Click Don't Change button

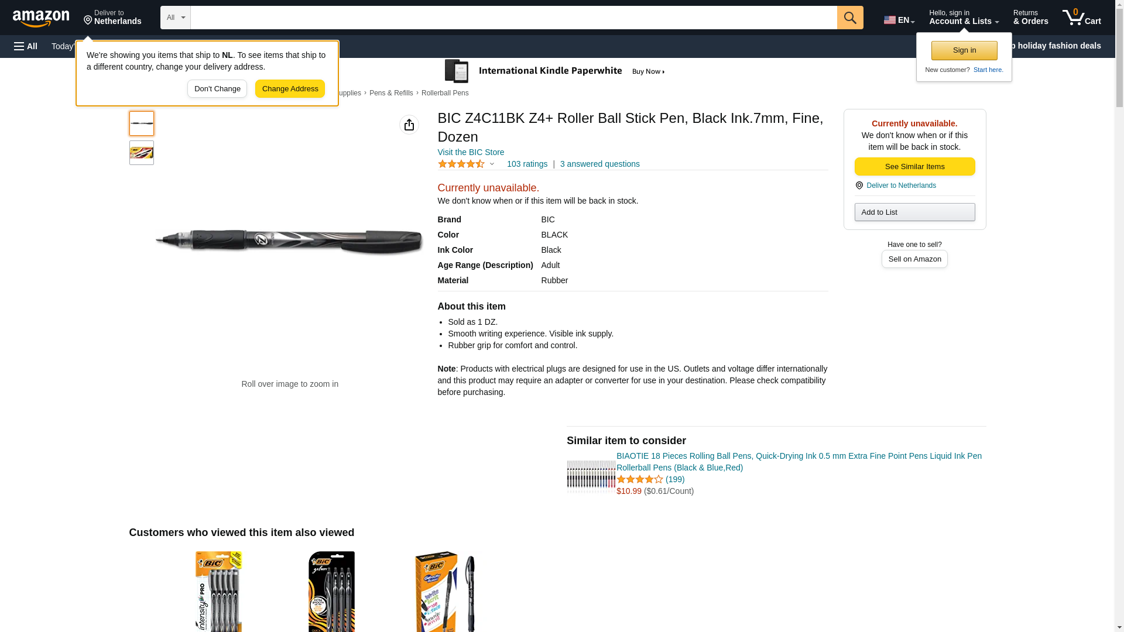point(217,89)
